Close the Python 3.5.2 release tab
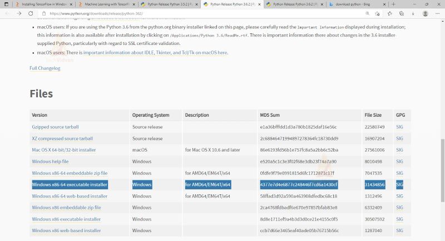Image resolution: width=445 pixels, height=241 pixels. coord(196,4)
